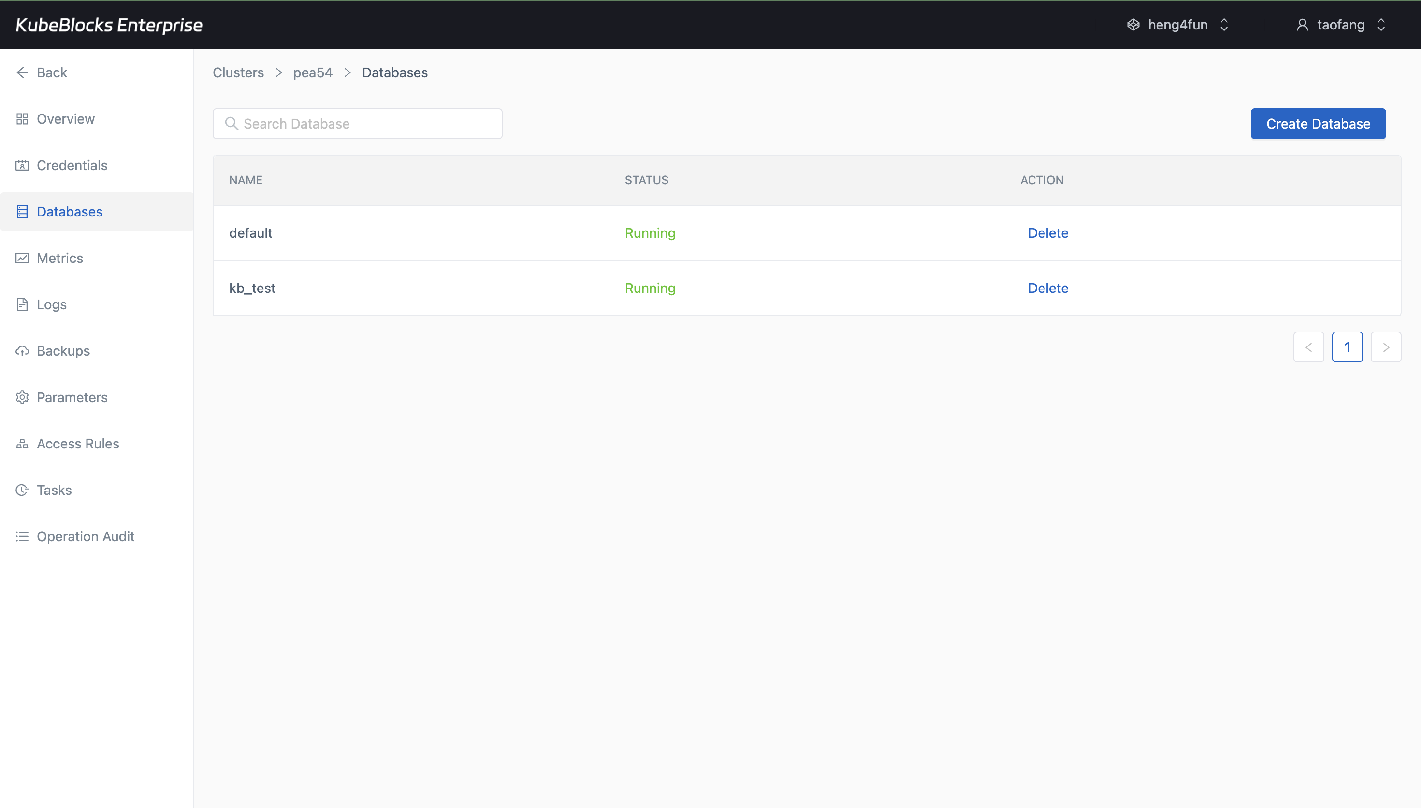Open the Tasks clock icon
The width and height of the screenshot is (1421, 808).
point(22,490)
